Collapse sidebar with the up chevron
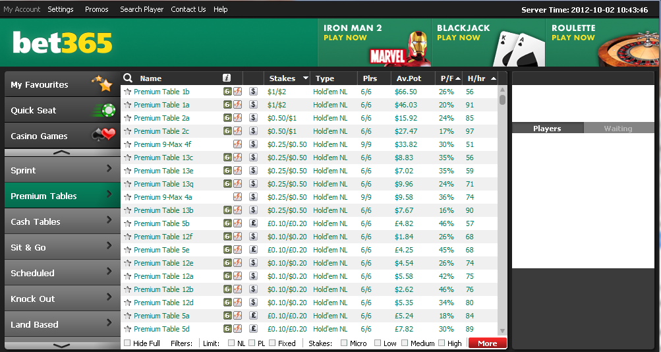The width and height of the screenshot is (661, 352). coord(62,153)
